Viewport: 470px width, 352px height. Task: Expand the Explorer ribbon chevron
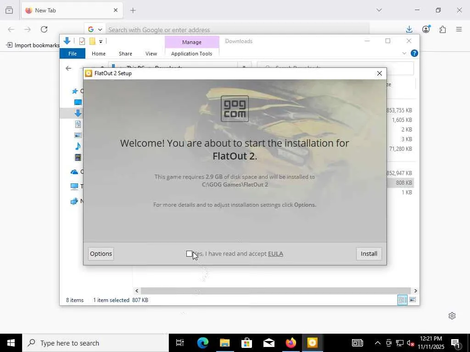pos(404,53)
